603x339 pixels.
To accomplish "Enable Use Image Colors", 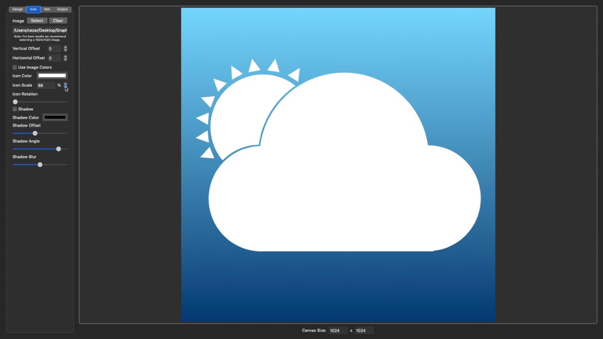I will click(15, 67).
